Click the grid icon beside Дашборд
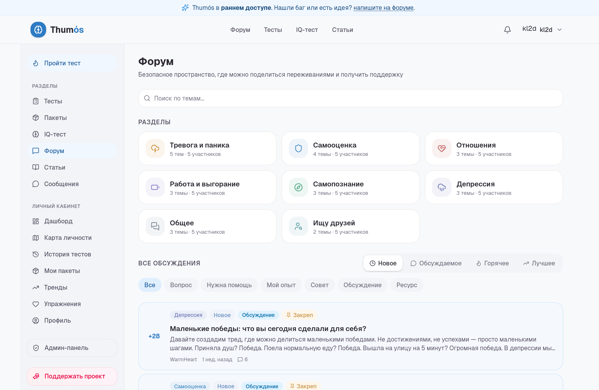Screen dimensions: 599x390 coord(36,221)
